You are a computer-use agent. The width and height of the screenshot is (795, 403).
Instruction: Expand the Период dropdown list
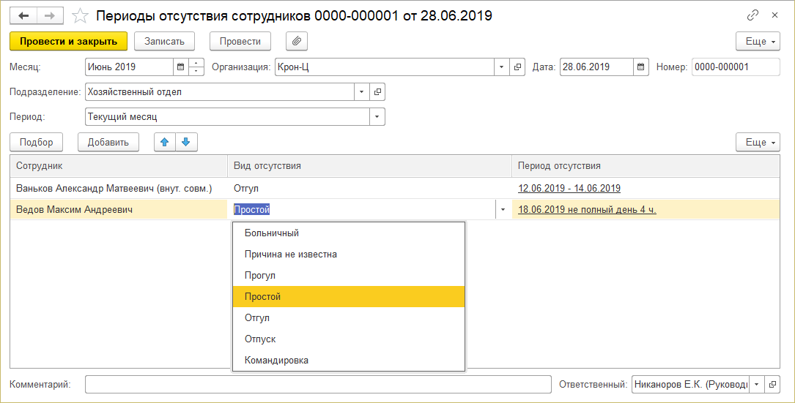pos(377,116)
